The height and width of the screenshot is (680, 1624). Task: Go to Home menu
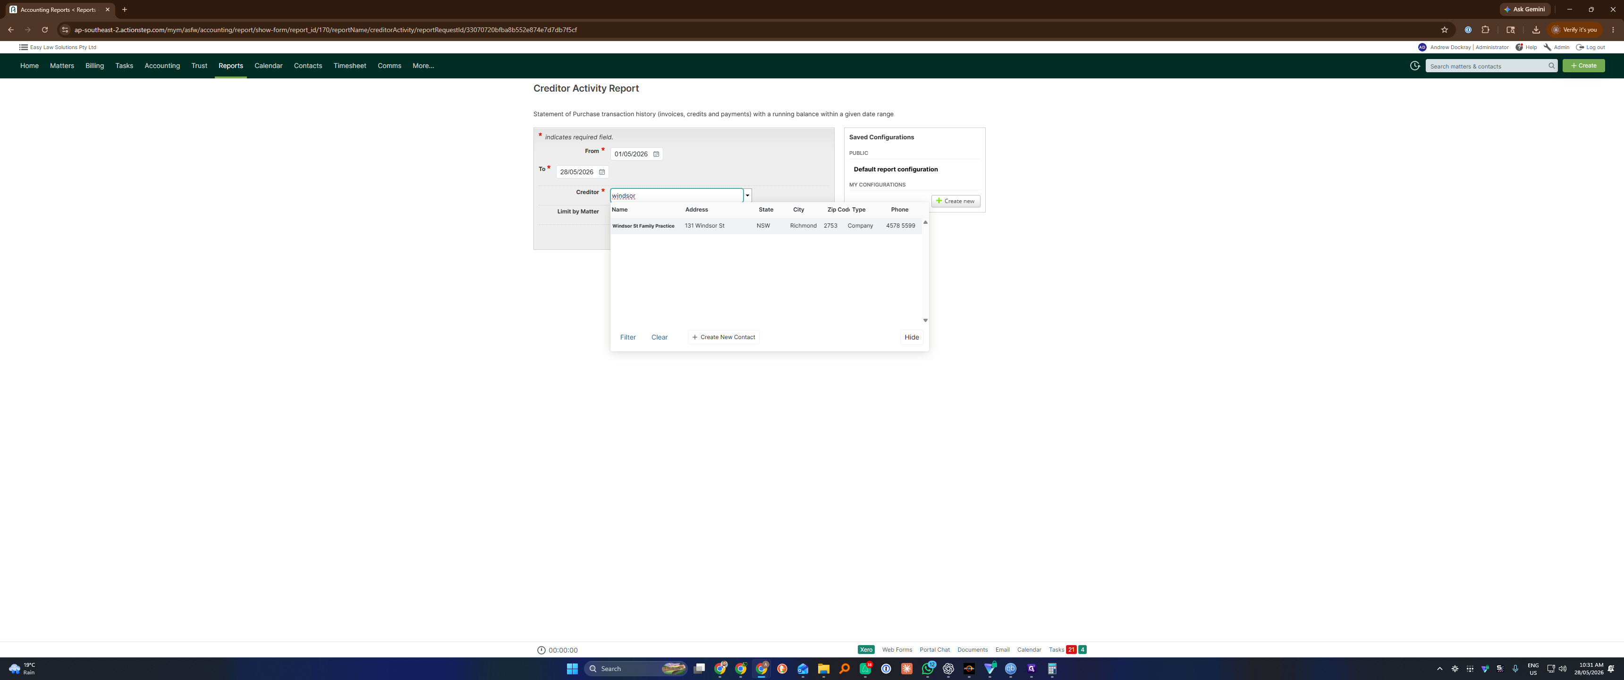point(29,66)
